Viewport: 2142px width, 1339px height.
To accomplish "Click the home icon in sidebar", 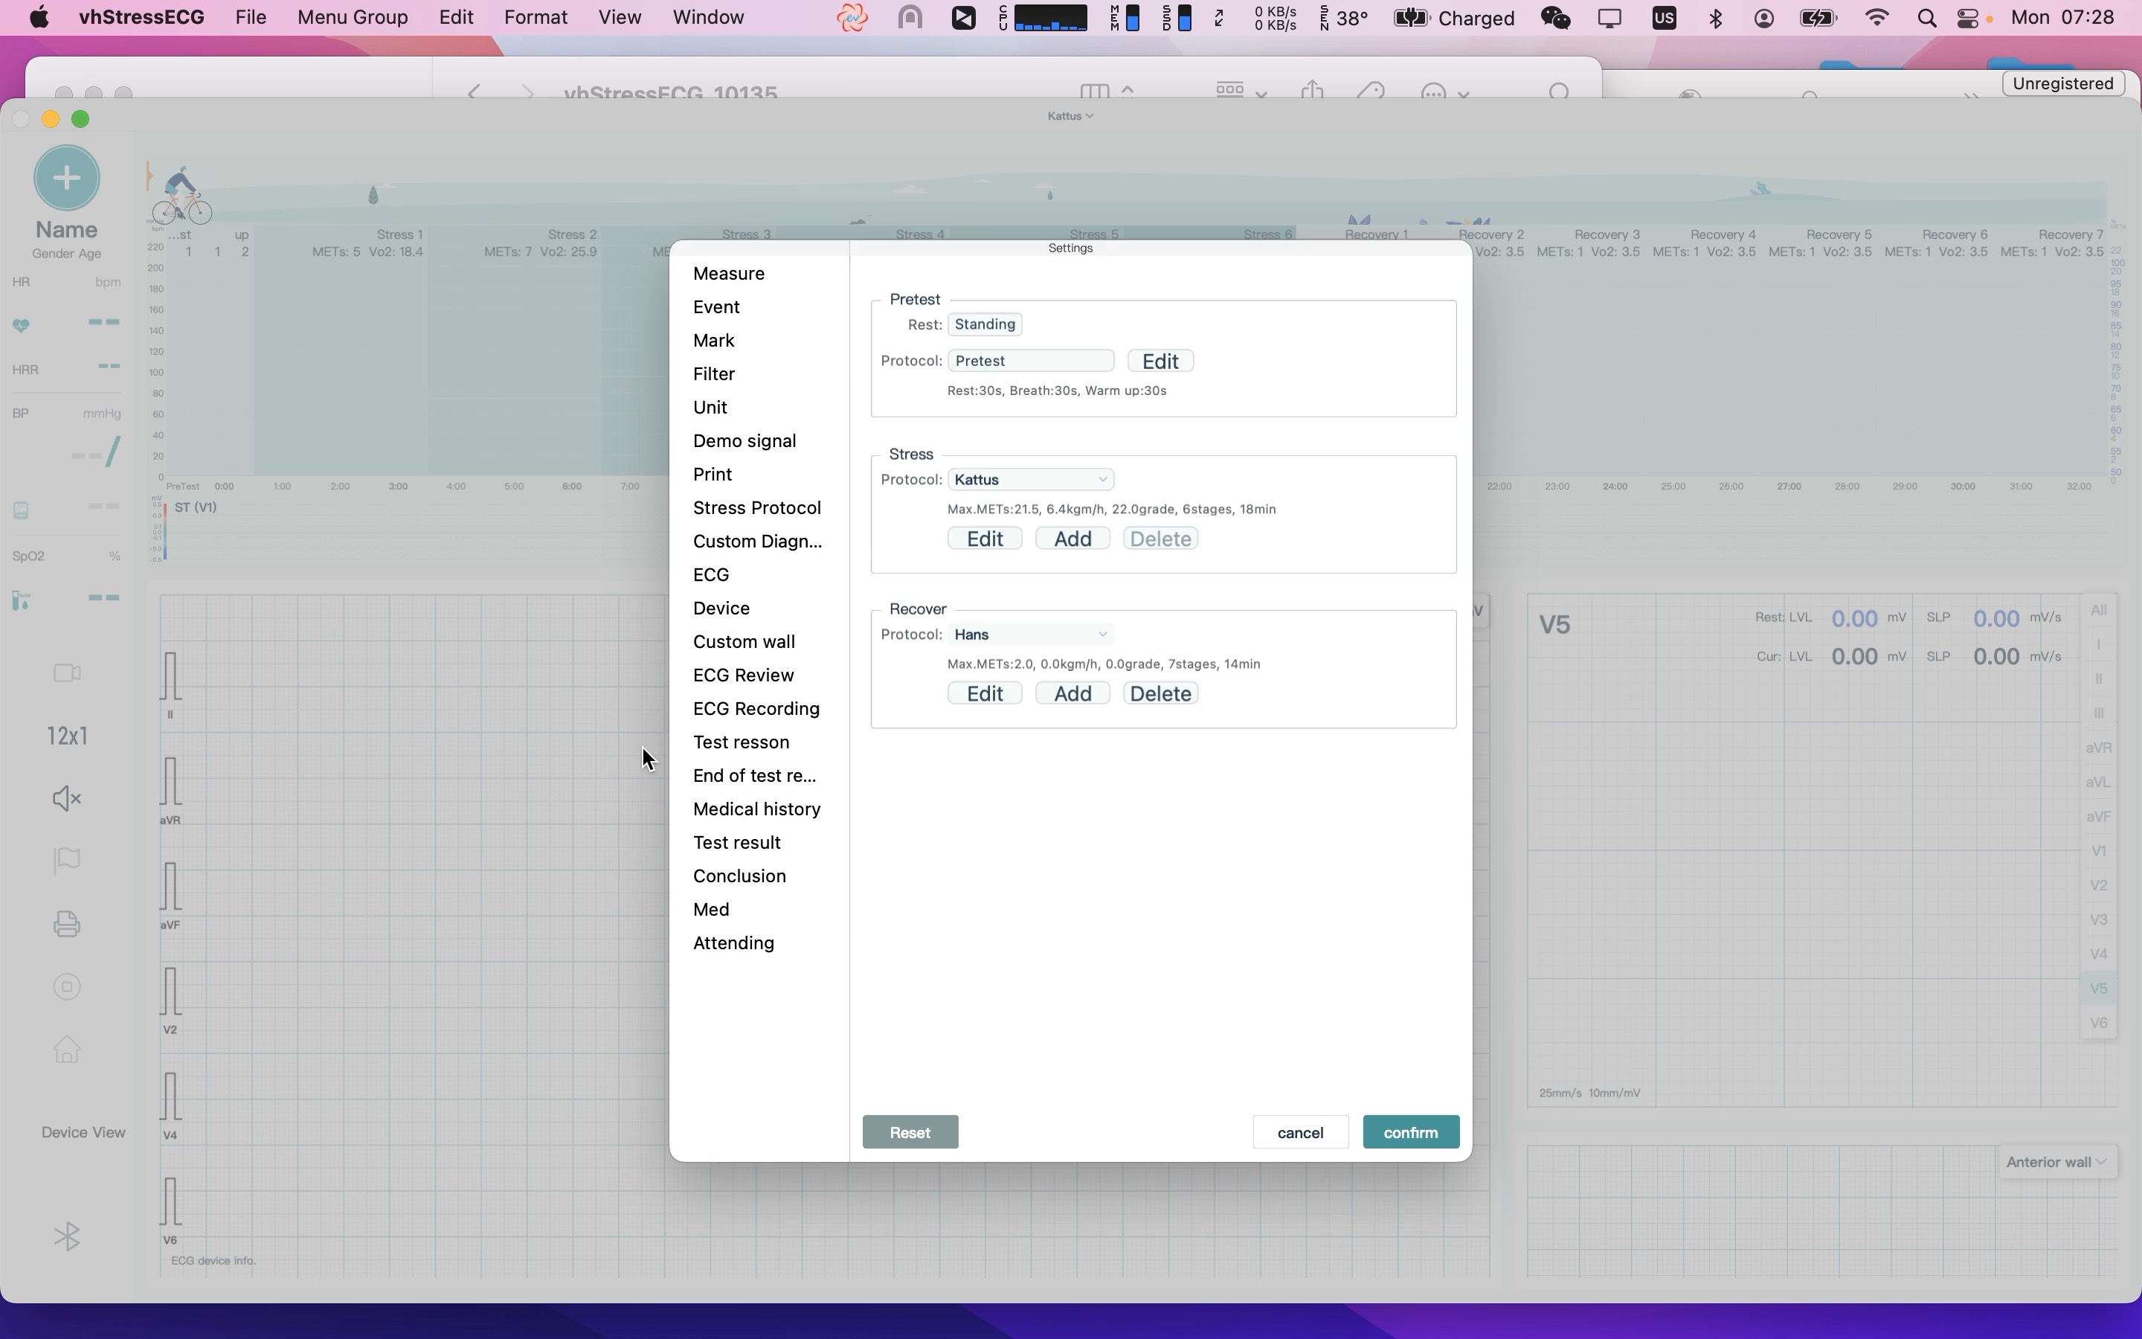I will coord(67,1050).
